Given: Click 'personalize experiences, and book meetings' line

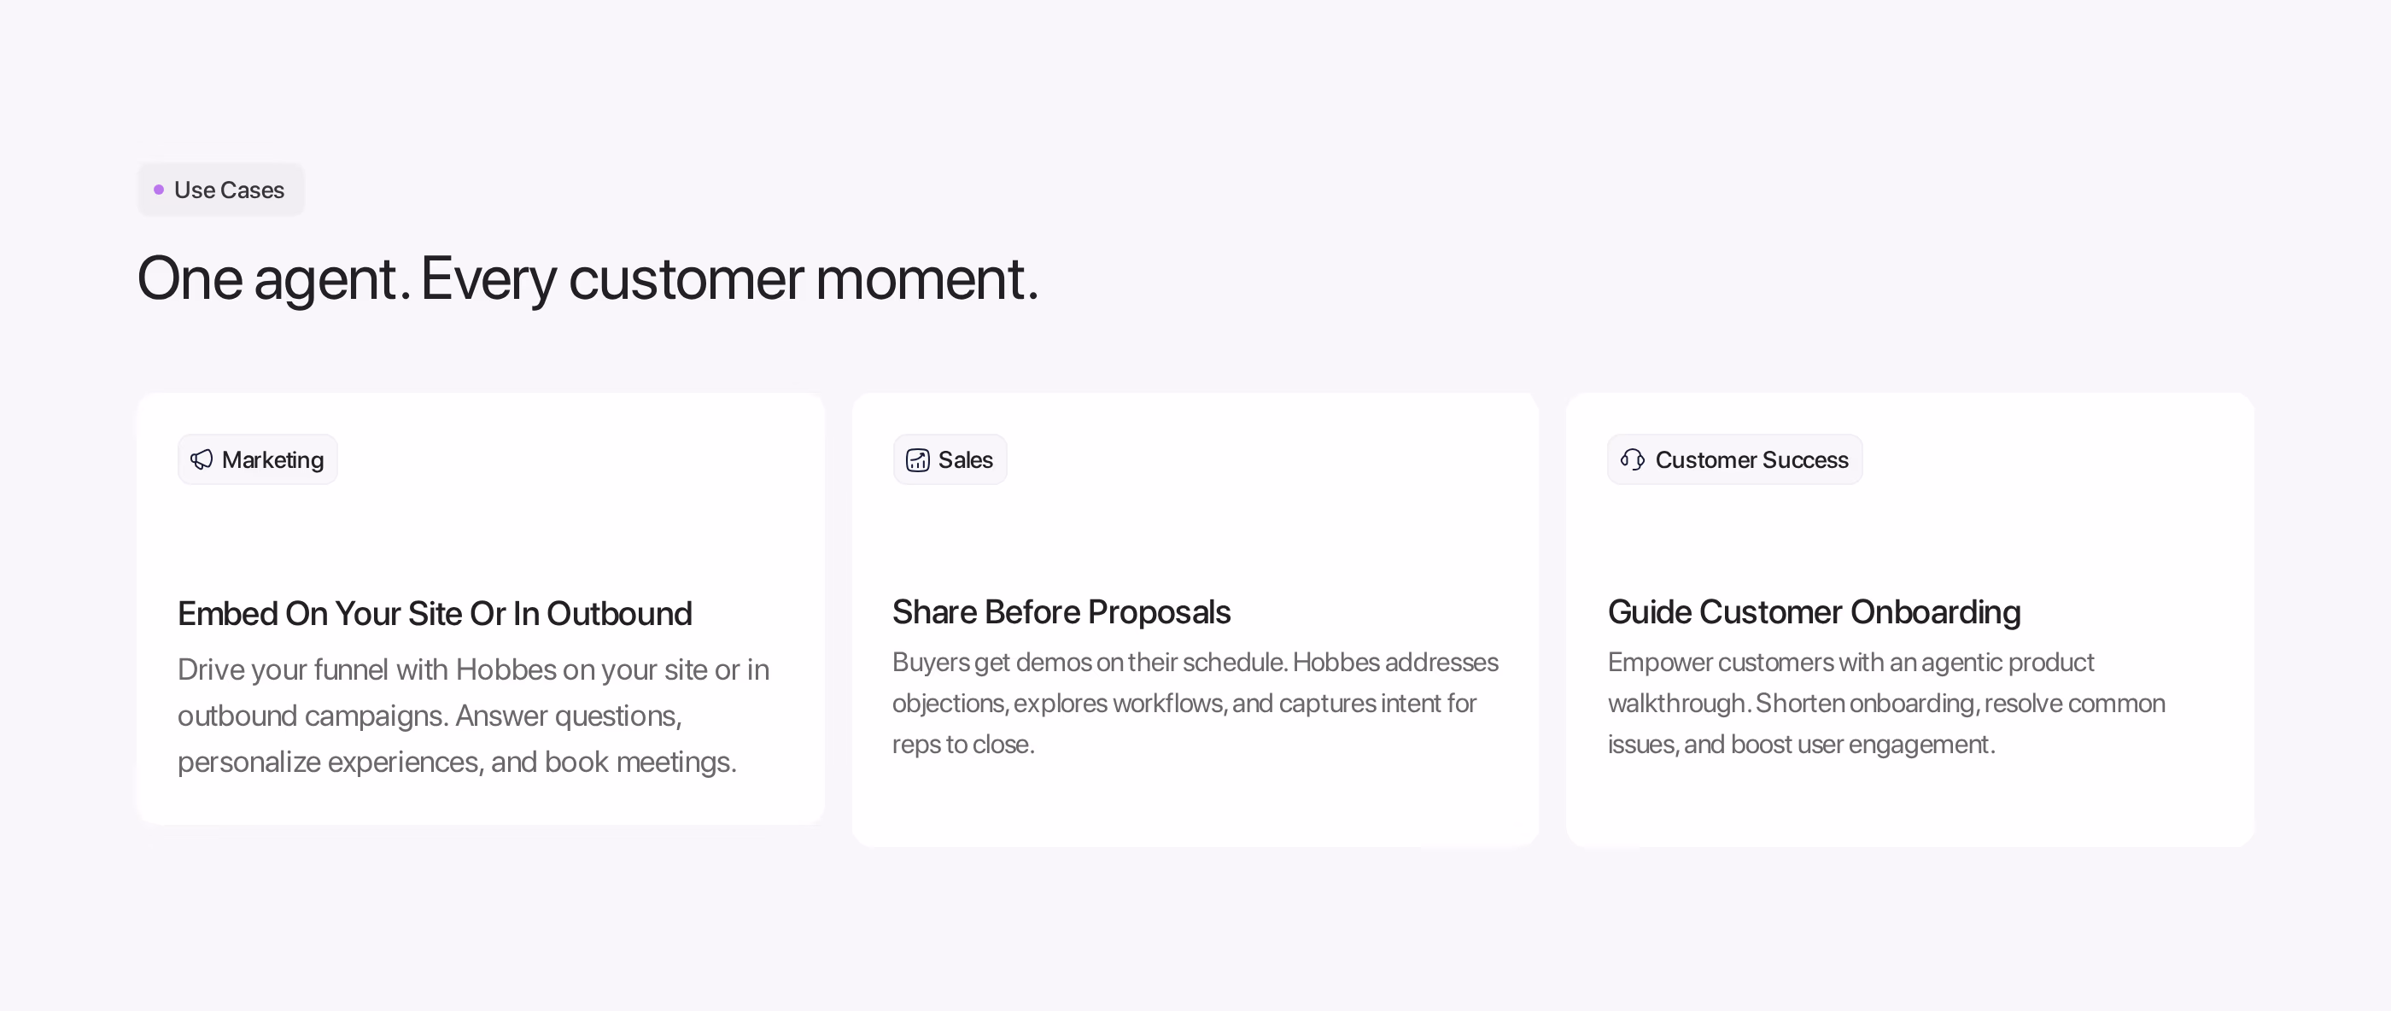Looking at the screenshot, I should (457, 763).
